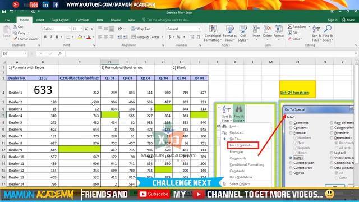This screenshot has height=202, width=359.
Task: Select Blanks radio option
Action: click(291, 158)
